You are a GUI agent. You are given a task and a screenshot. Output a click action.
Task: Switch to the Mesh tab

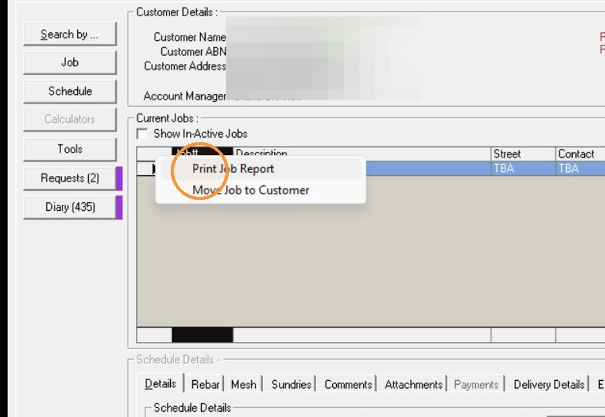[x=243, y=384]
